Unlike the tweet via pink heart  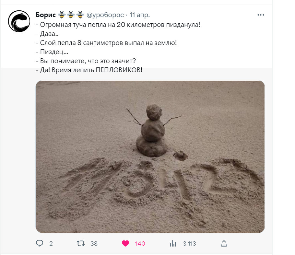(x=125, y=244)
